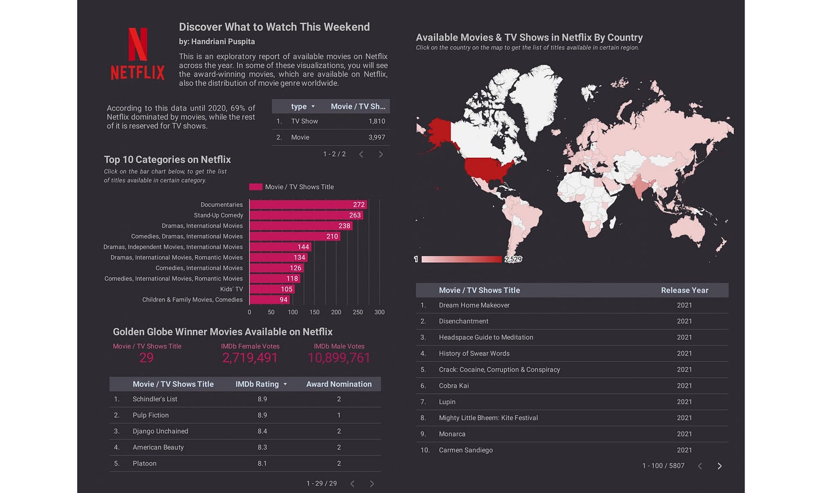Click the next-page chevron on the Golden Globe table
This screenshot has height=493, width=813.
pyautogui.click(x=372, y=483)
